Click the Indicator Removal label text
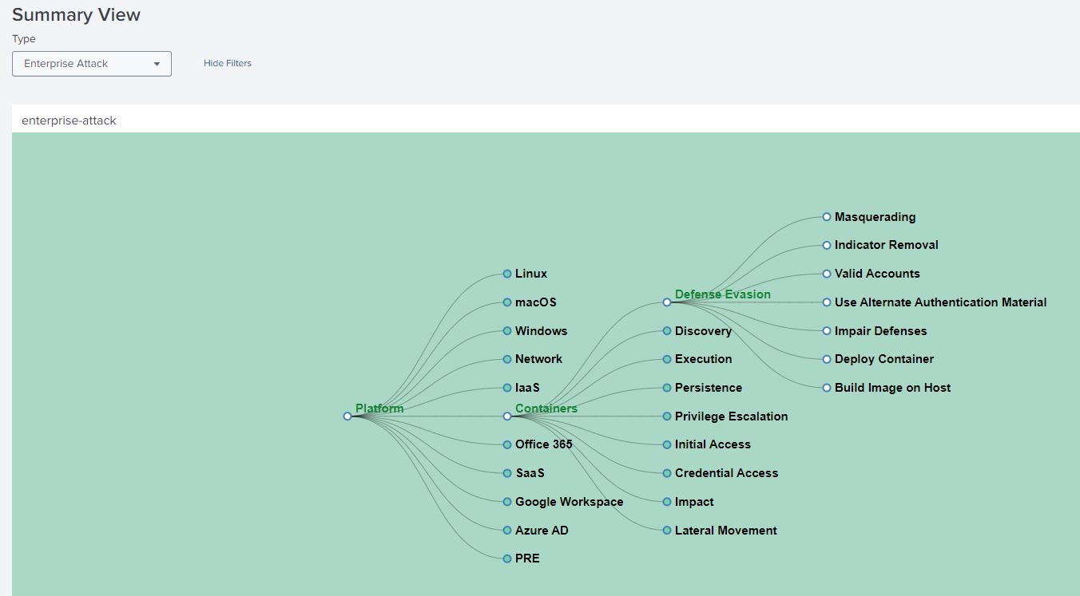1080x596 pixels. tap(887, 245)
